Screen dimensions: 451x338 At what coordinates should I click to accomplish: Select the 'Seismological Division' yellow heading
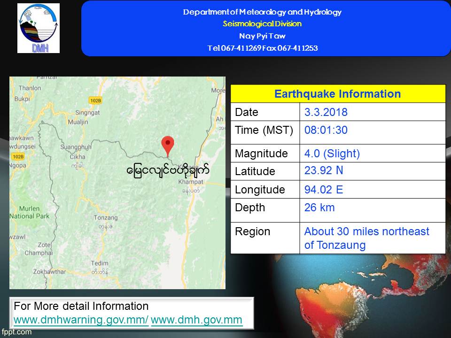click(x=262, y=23)
